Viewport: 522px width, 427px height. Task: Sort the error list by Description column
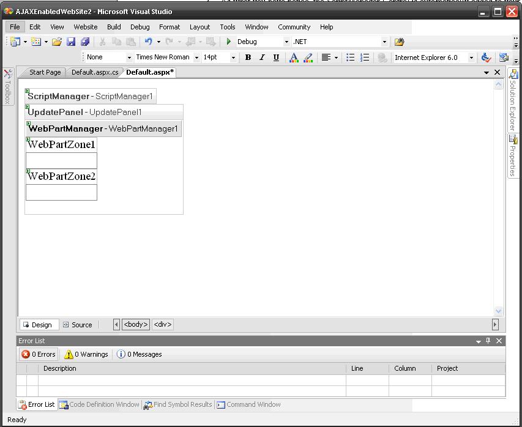(x=192, y=368)
